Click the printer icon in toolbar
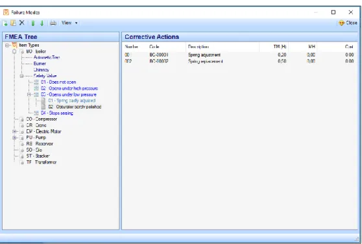 tap(53, 23)
